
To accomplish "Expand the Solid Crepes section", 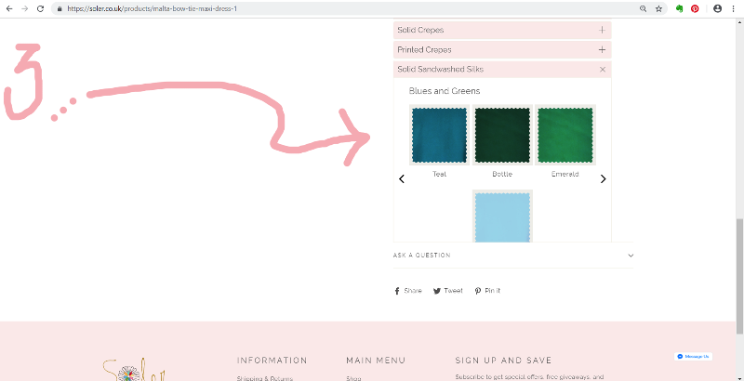I will pos(502,30).
